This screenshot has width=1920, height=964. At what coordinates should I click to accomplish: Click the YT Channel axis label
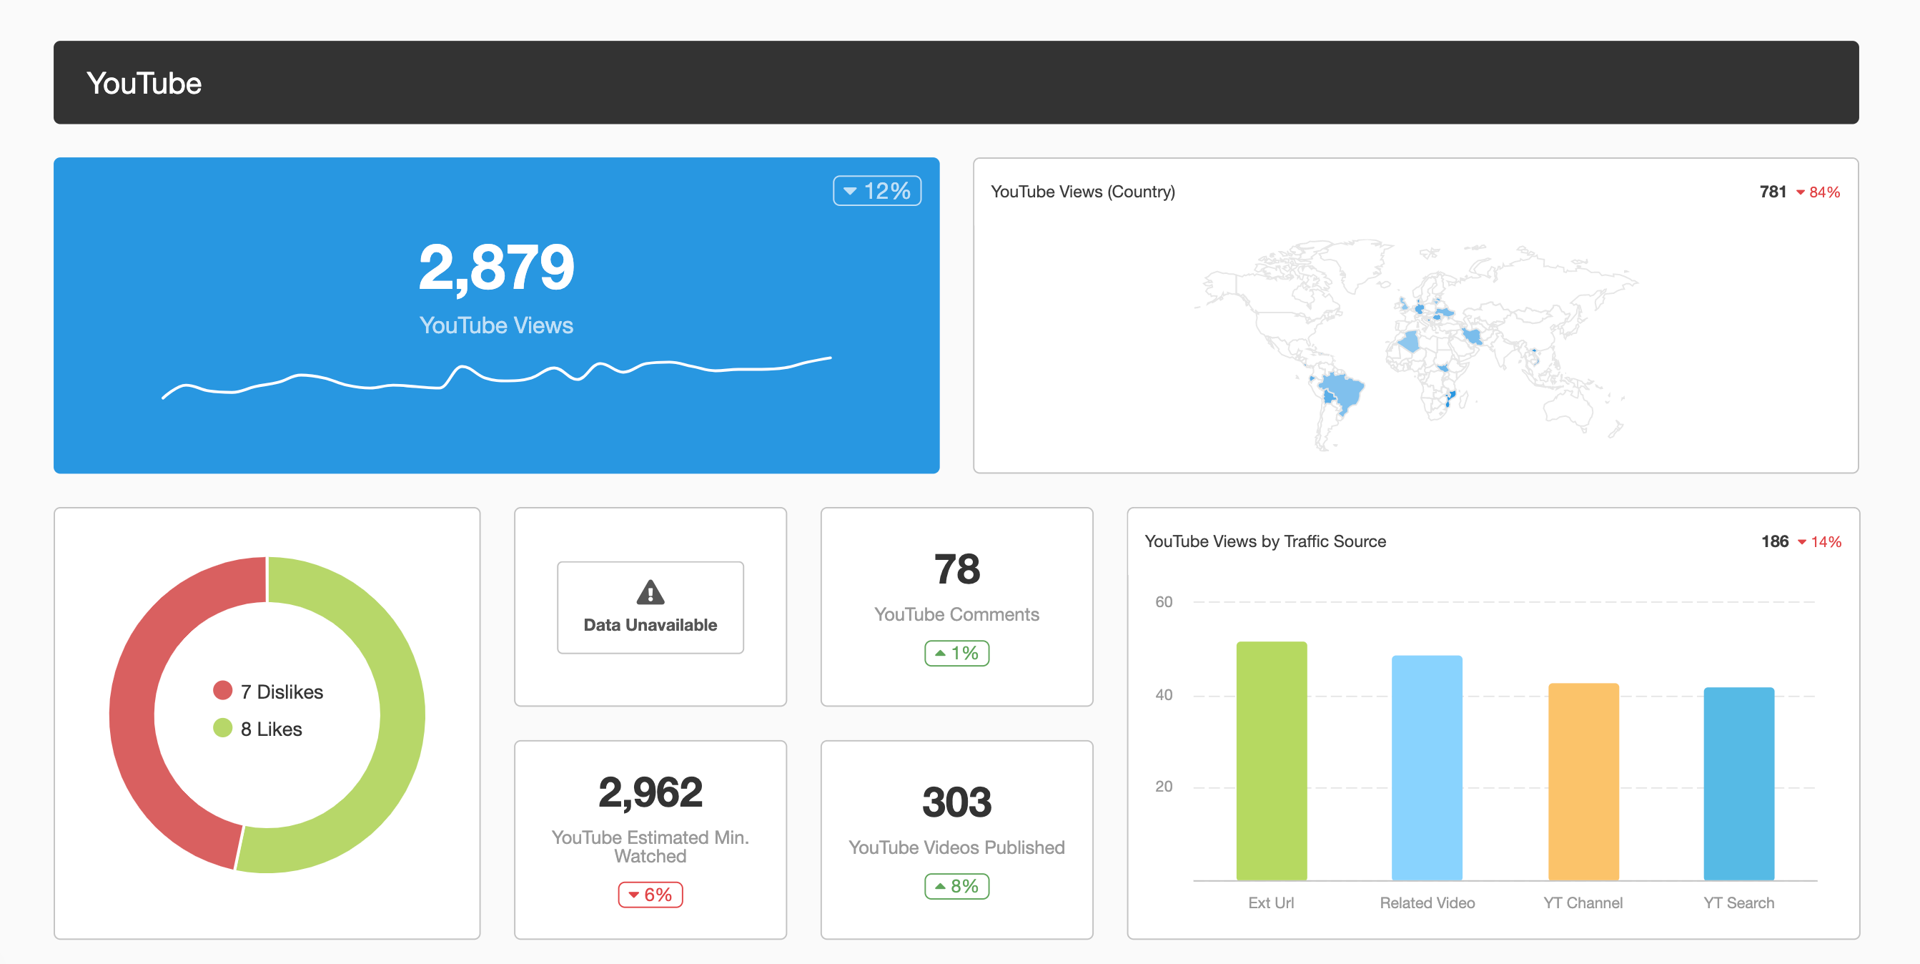tap(1583, 903)
